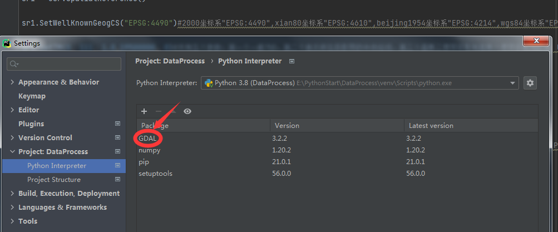Toggle the show early releases eye icon

[187, 111]
